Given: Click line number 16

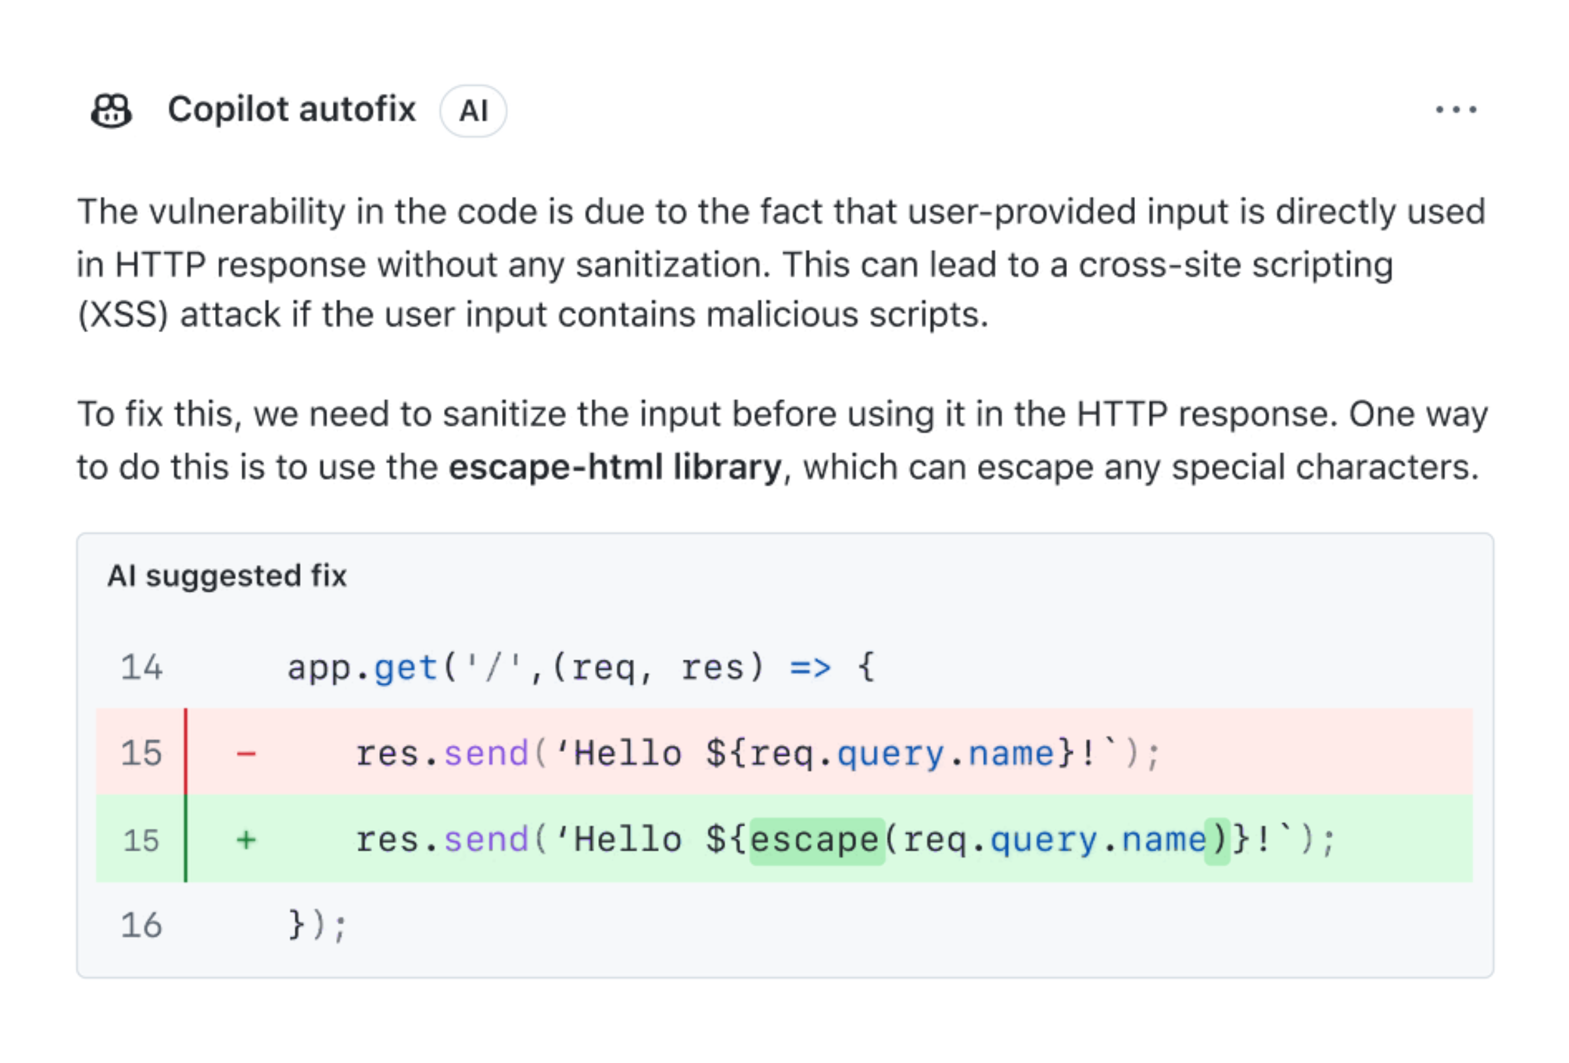Looking at the screenshot, I should pos(141,924).
